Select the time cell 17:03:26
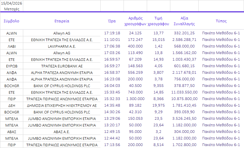The width and height of the screenshot is (244, 148). point(112,53)
